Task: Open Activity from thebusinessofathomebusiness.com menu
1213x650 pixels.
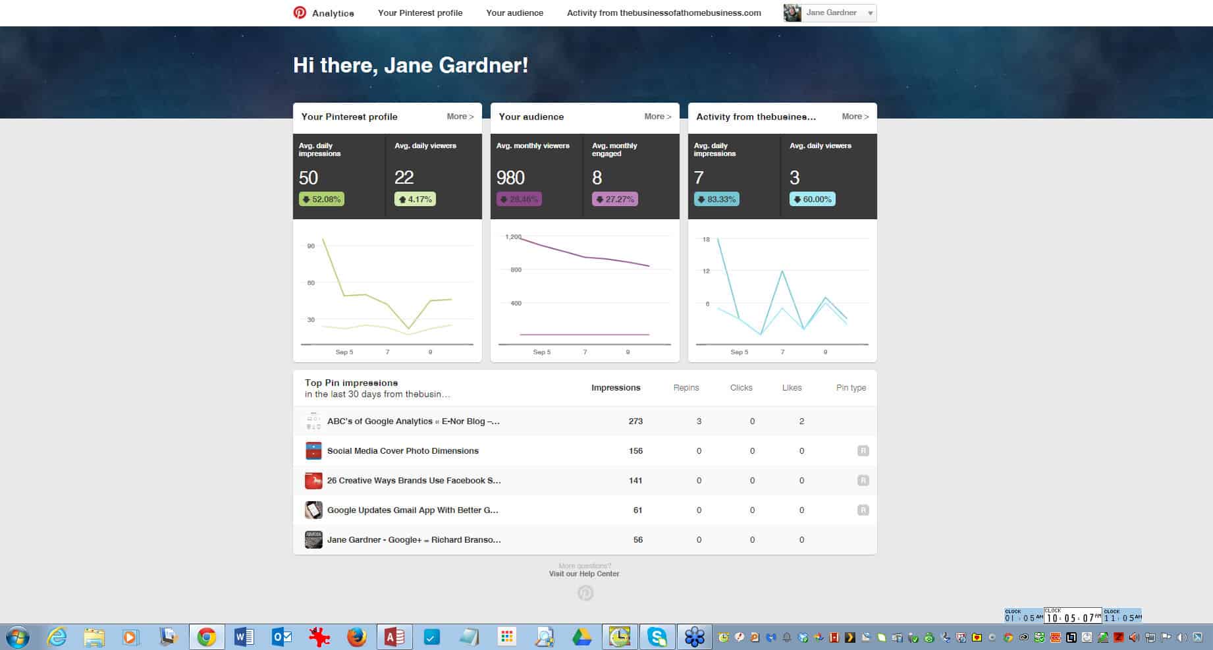Action: click(664, 13)
